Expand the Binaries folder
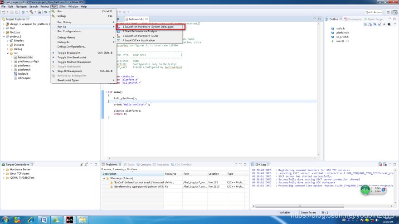This screenshot has height=224, width=399. 8,41
